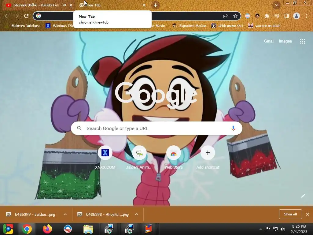Open Google Images link
The width and height of the screenshot is (313, 235).
[x=285, y=41]
